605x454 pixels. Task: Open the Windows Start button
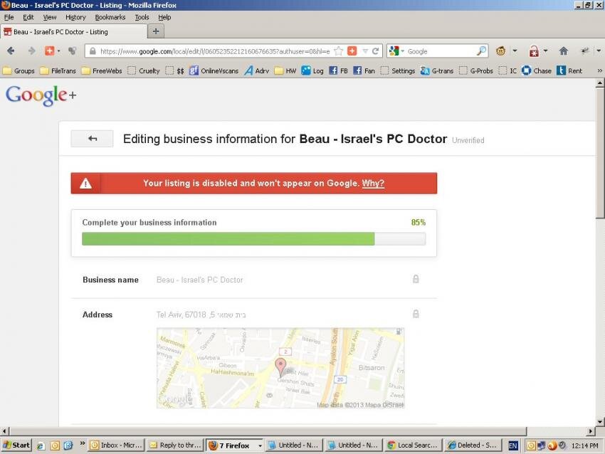(x=16, y=445)
